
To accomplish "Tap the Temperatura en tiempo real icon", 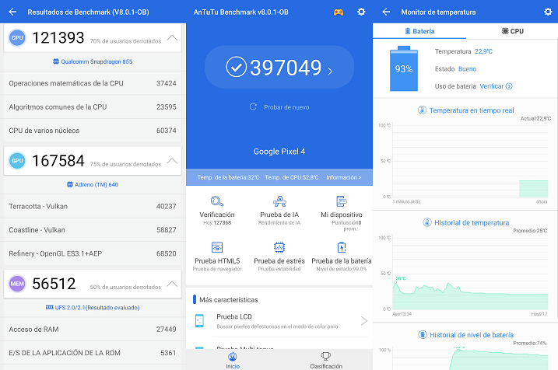I will 422,110.
